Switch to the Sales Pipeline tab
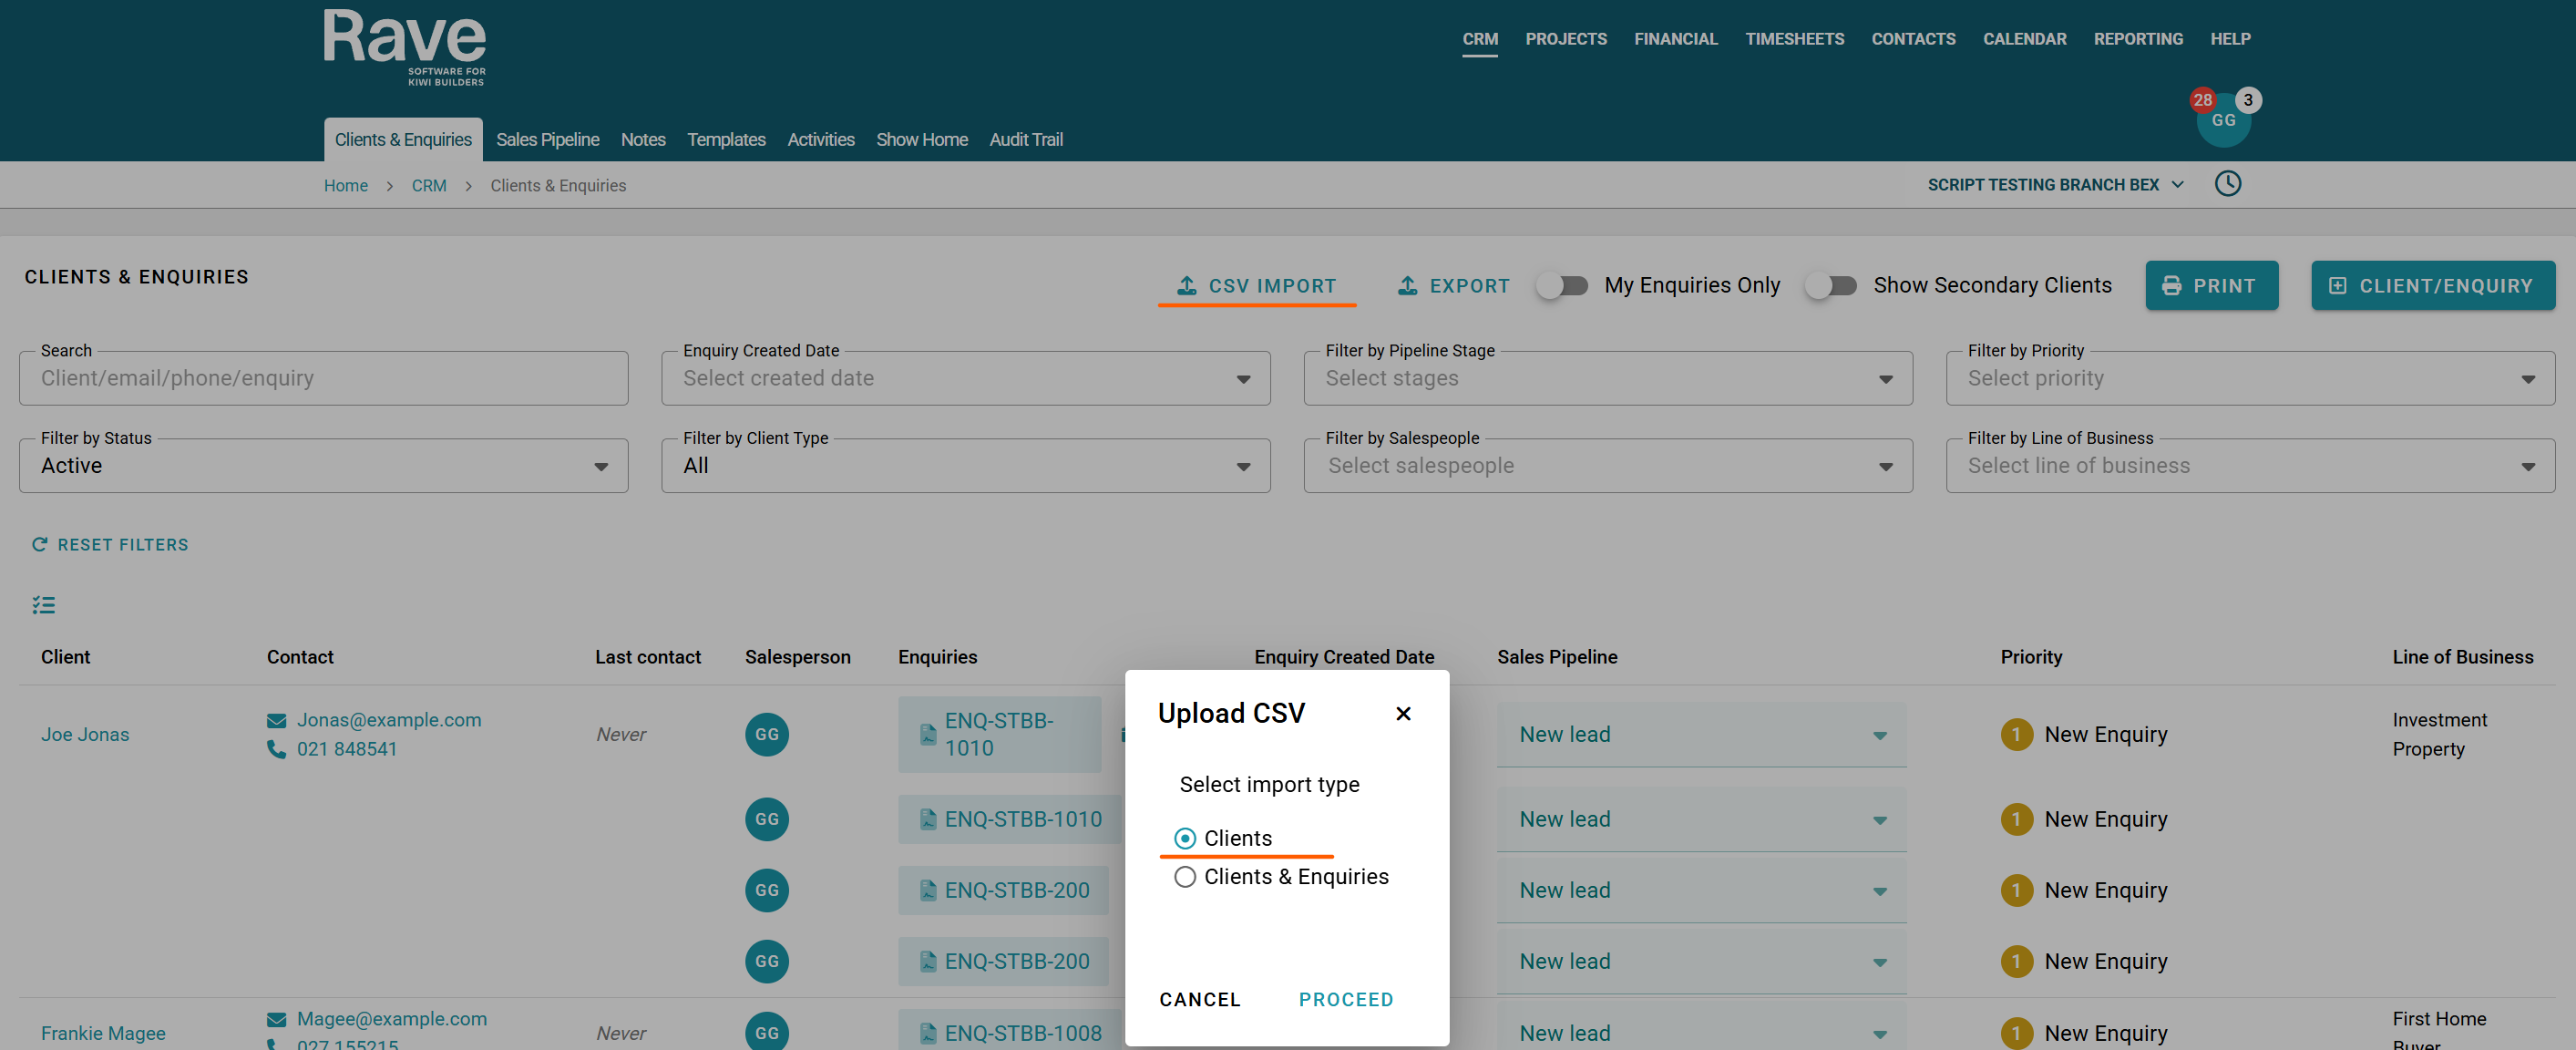The height and width of the screenshot is (1050, 2576). pos(547,140)
